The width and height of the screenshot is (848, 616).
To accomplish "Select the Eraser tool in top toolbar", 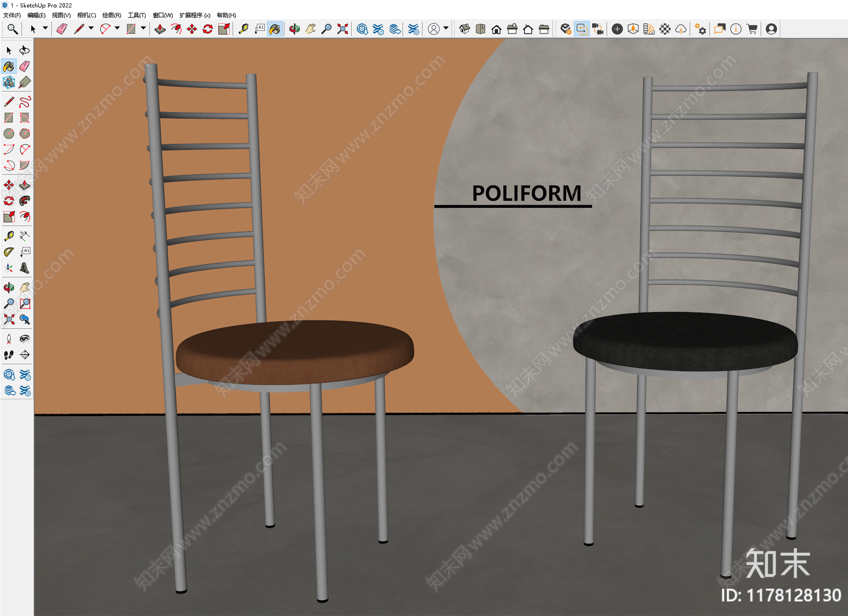I will click(x=62, y=29).
